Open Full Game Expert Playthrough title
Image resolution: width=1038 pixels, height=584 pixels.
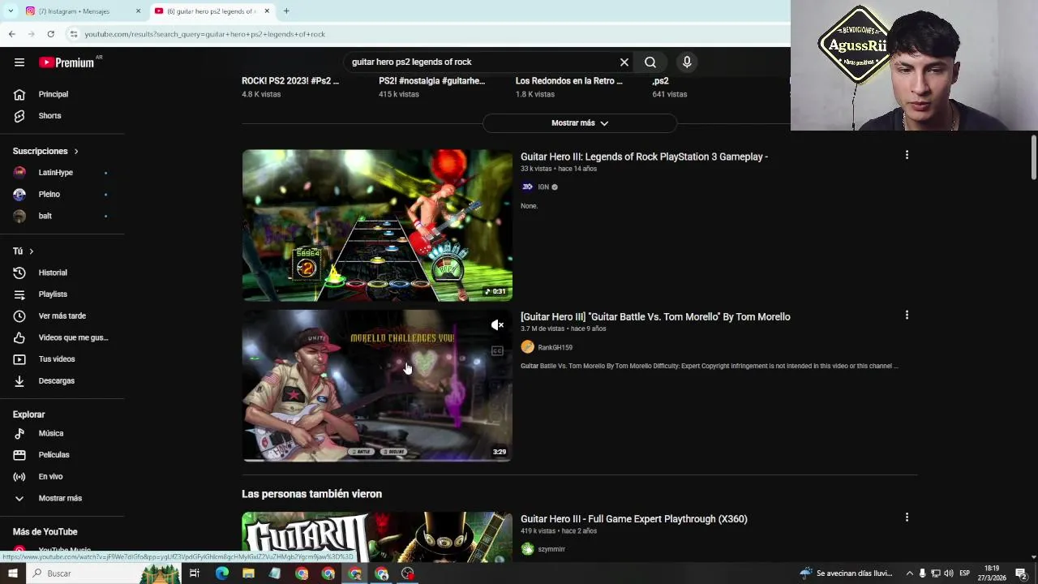(633, 519)
